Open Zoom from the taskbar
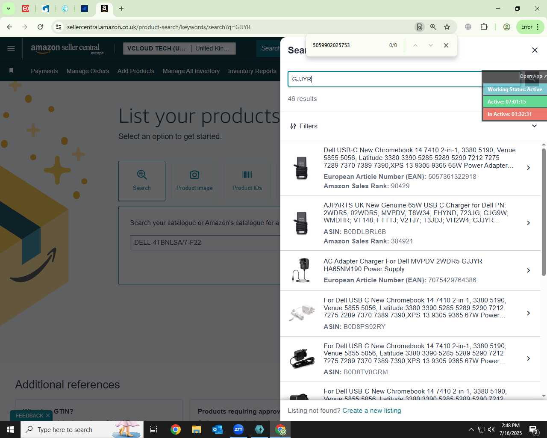The height and width of the screenshot is (438, 547). [238, 429]
